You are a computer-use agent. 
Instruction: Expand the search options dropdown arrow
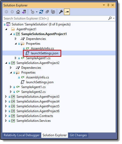tap(114, 18)
